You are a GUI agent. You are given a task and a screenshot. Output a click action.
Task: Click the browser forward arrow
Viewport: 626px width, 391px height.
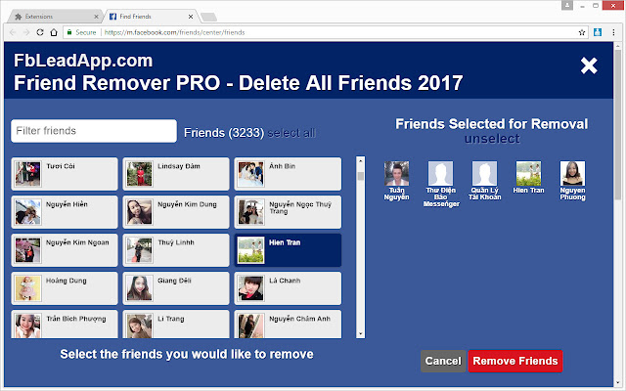pyautogui.click(x=26, y=32)
